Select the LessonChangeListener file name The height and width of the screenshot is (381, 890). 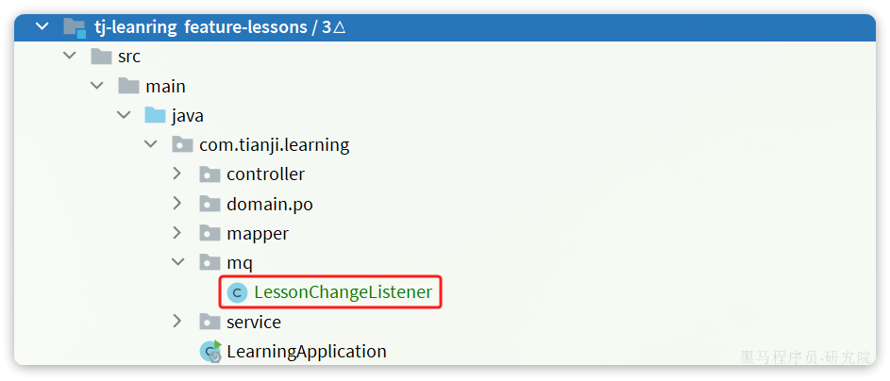[x=343, y=292]
